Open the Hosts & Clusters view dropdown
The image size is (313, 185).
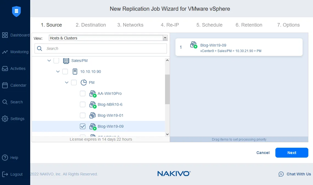coord(108,38)
